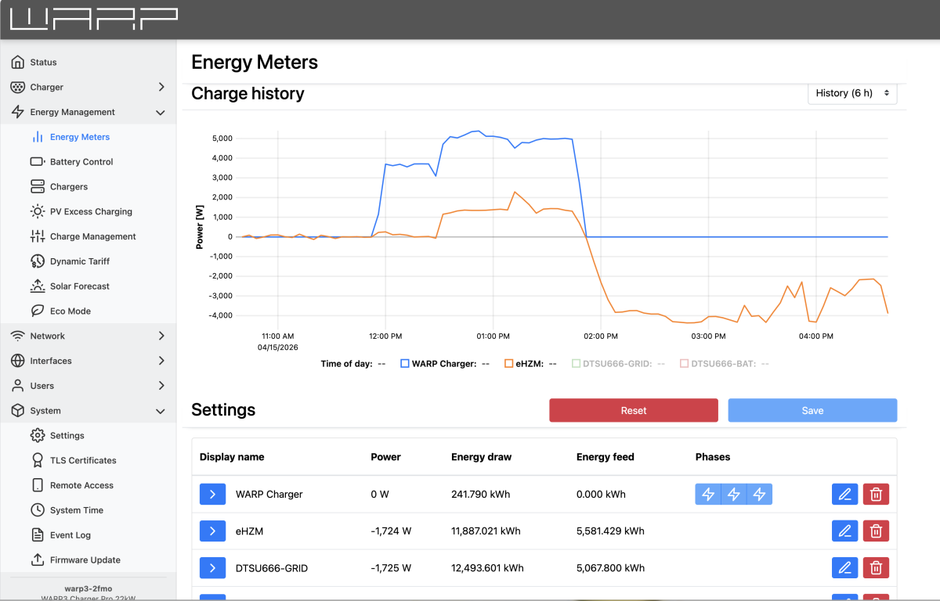Click the blue Save button
940x601 pixels.
[812, 411]
